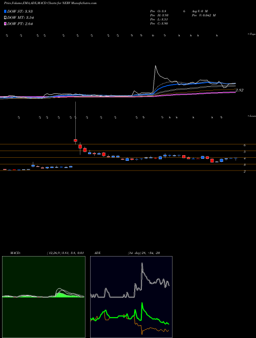256x338 pixels.
Task: Click the 'Pre C: 3.90' value
Action: (x=159, y=24)
